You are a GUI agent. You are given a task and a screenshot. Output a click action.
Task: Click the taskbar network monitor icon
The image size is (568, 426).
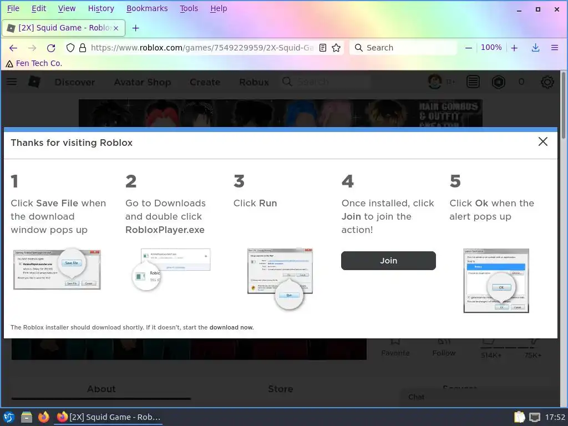(x=534, y=417)
